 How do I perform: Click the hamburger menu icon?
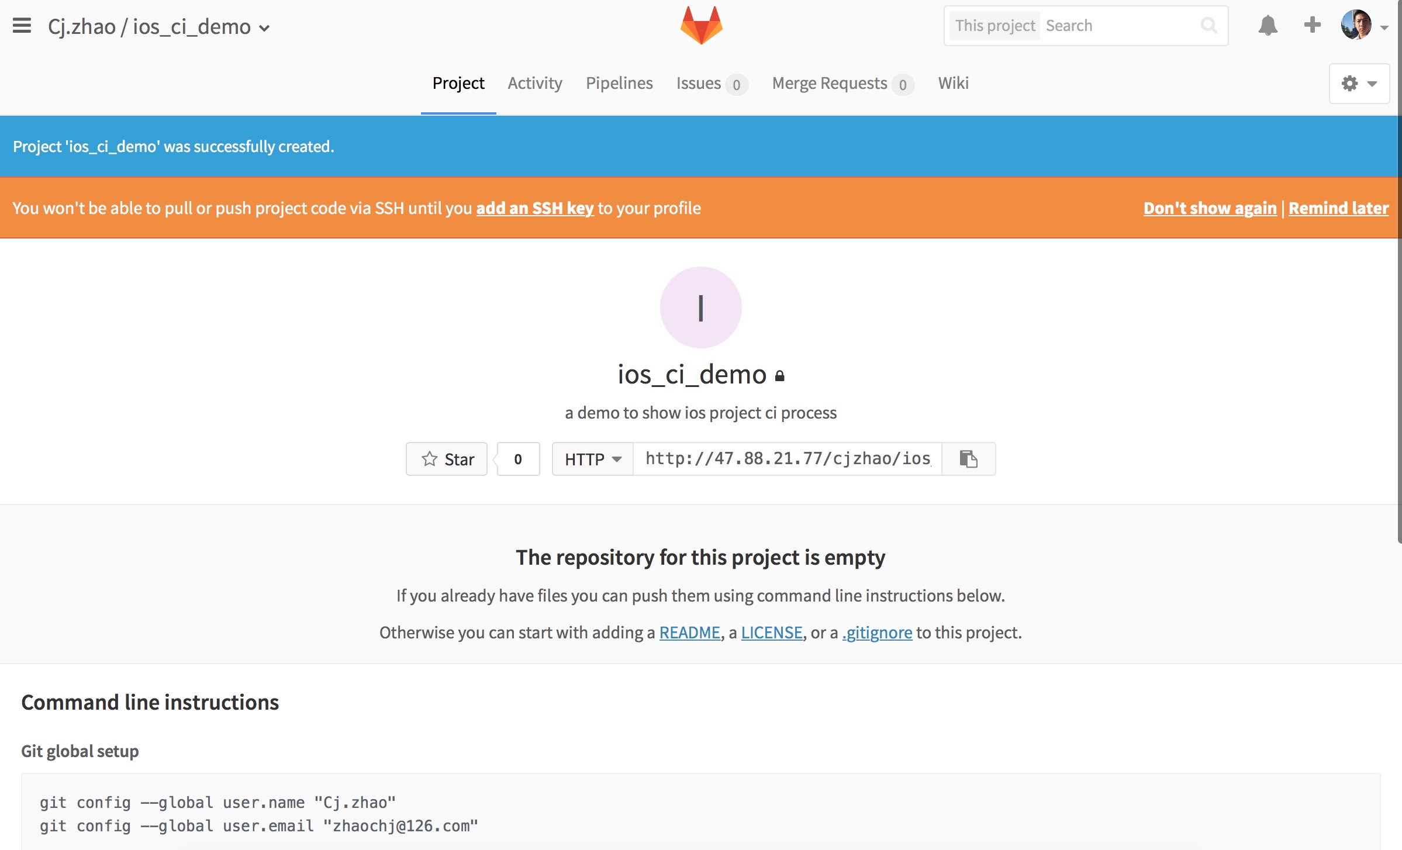coord(22,25)
